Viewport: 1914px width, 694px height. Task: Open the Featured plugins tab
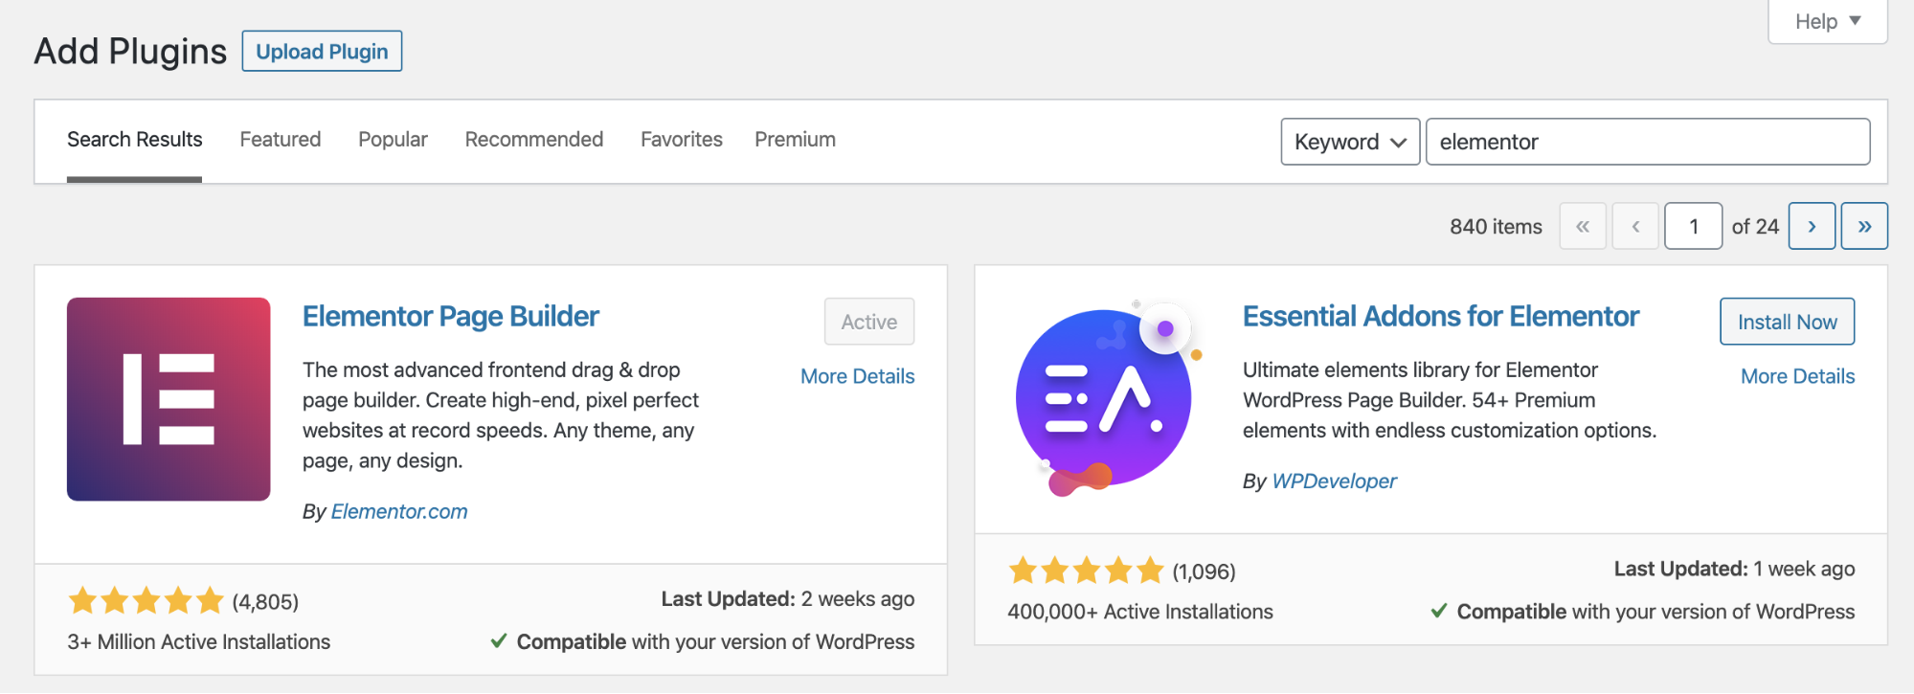pos(281,140)
